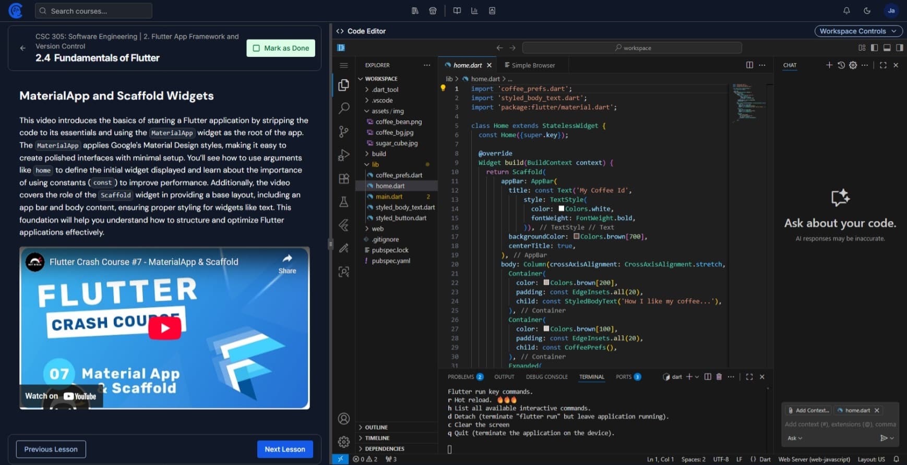Kill terminal with trash icon
The width and height of the screenshot is (907, 465).
[x=719, y=376]
